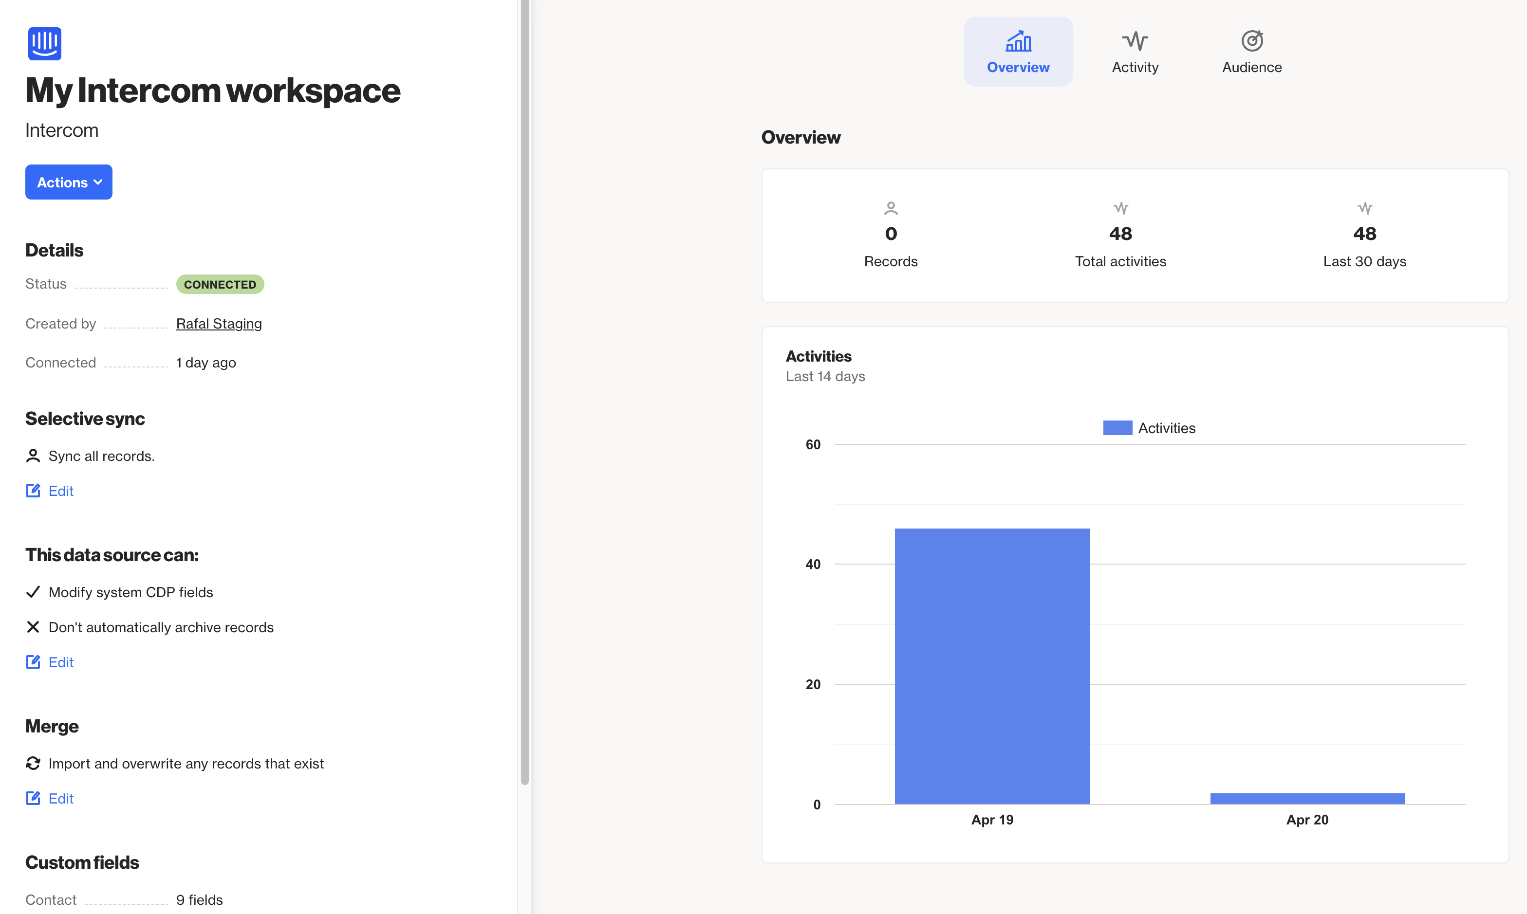Open the Actions dropdown button
1527x914 pixels.
(68, 182)
